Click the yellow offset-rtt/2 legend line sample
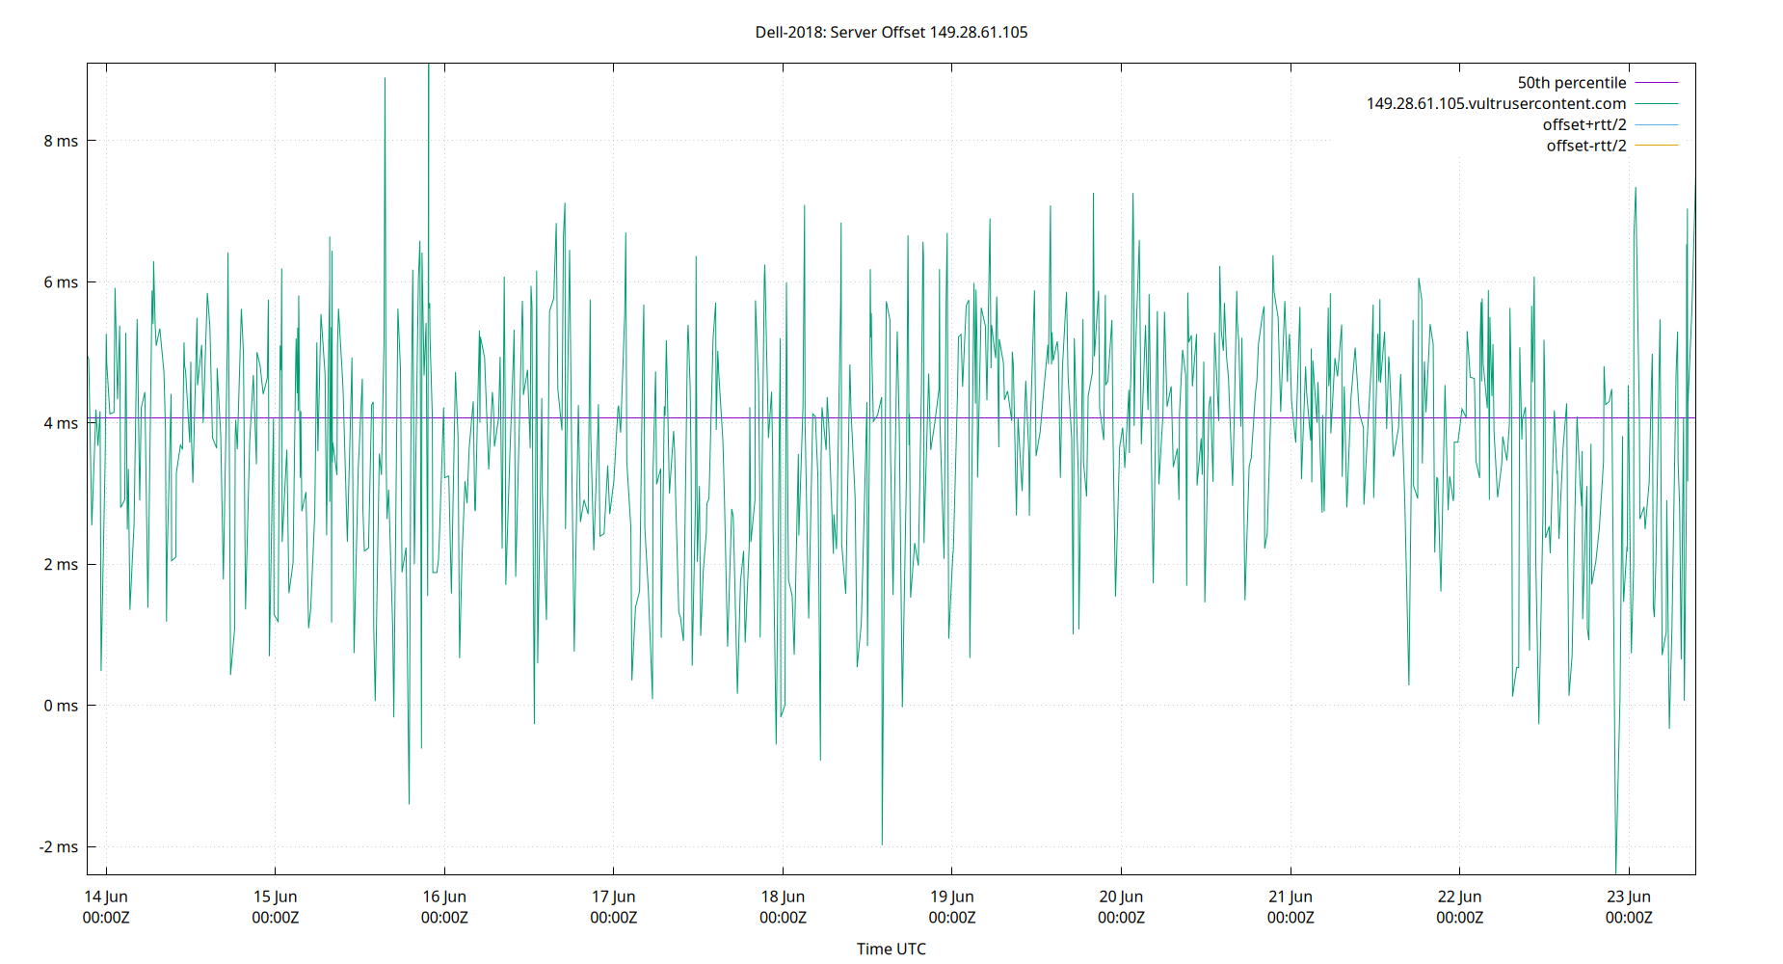 pyautogui.click(x=1657, y=146)
